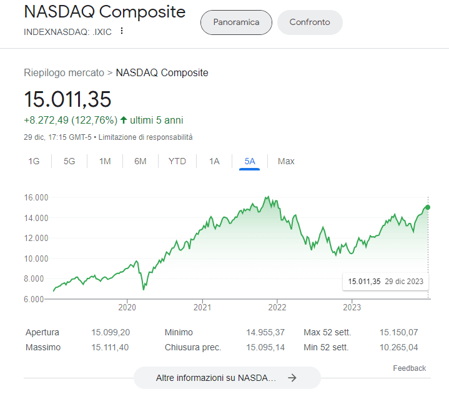Screen dimensions: 449x394
Task: Select the Panoramica tab
Action: click(236, 22)
